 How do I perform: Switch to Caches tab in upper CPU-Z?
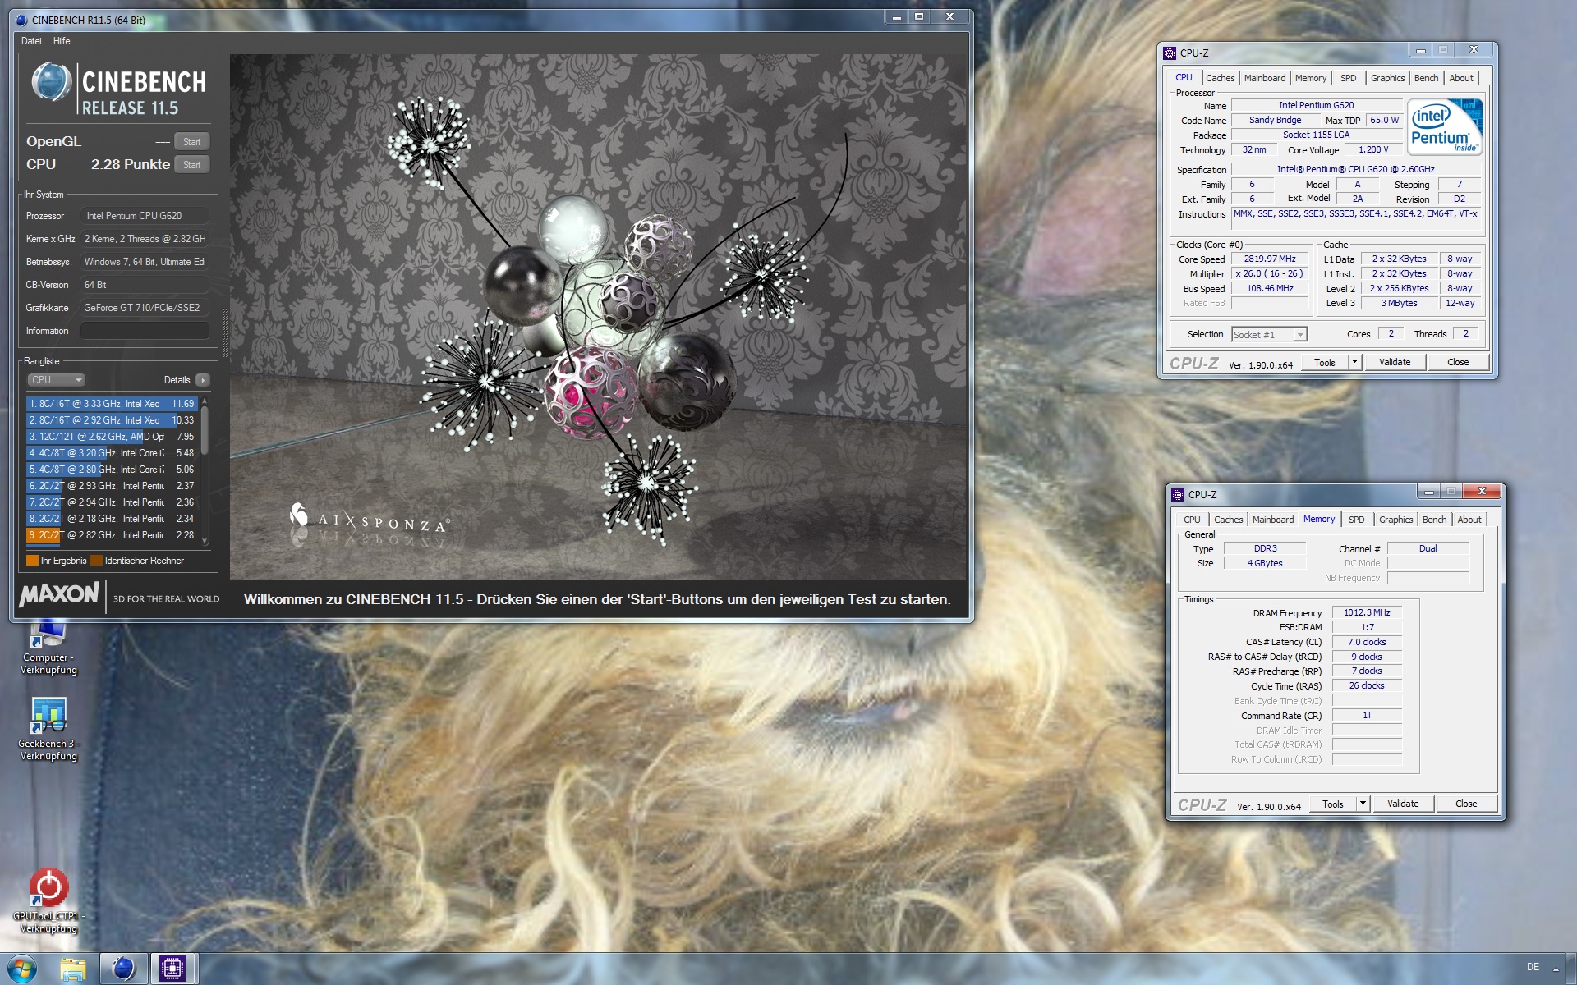point(1220,78)
